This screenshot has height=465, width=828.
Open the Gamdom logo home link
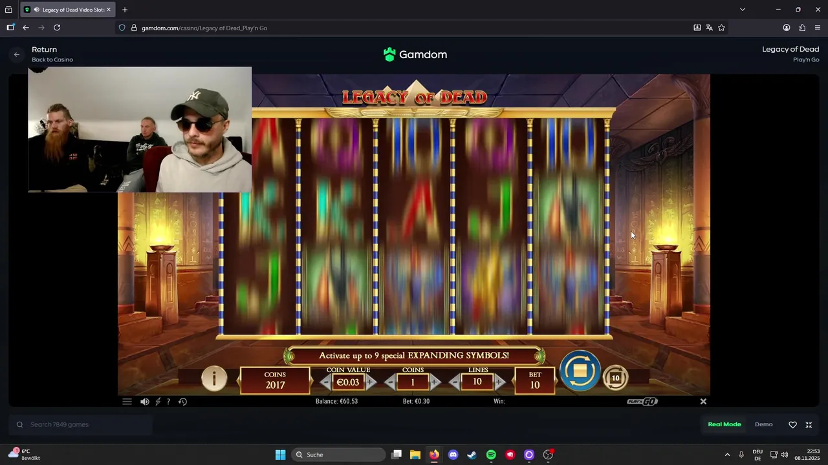[x=415, y=54]
